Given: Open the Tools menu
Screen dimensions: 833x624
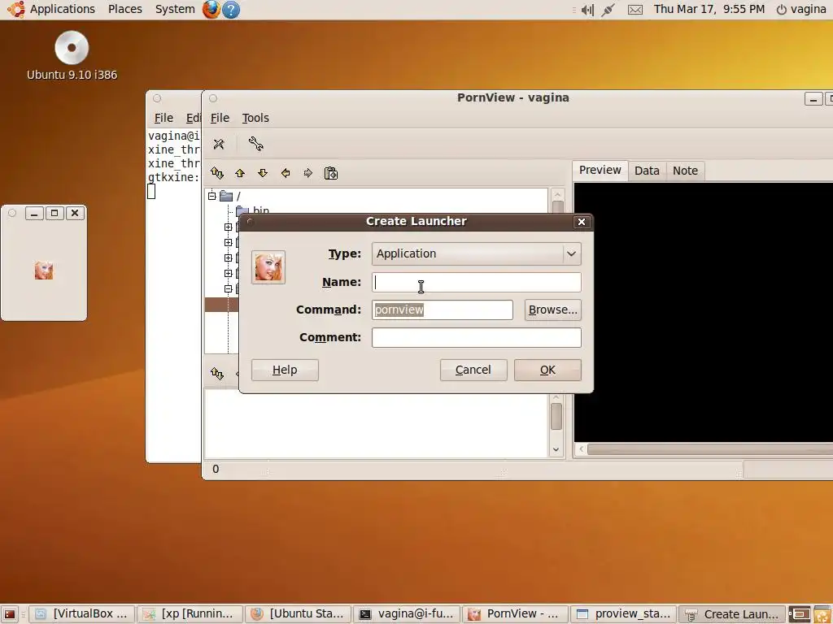Looking at the screenshot, I should click(x=255, y=118).
